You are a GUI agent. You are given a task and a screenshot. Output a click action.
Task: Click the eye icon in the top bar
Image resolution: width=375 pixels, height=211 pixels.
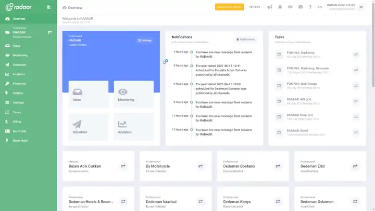point(290,7)
